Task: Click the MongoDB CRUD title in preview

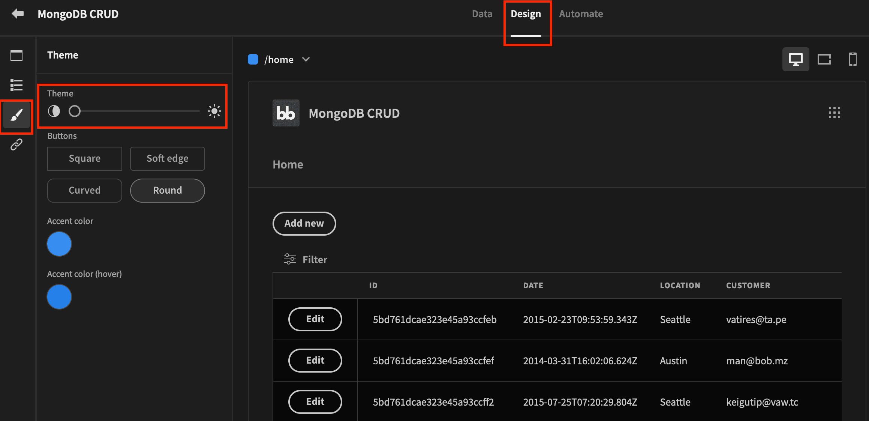Action: 354,113
